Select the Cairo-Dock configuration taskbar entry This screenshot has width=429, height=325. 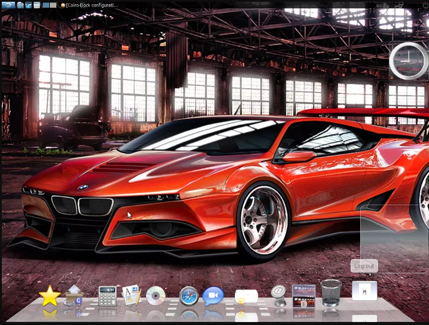[x=90, y=5]
